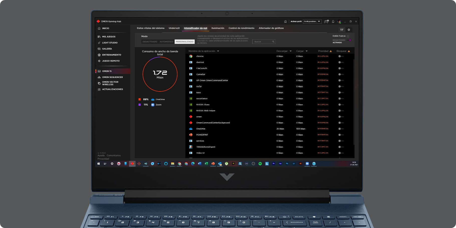The height and width of the screenshot is (228, 456).
Task: Click the OneDrive icon in app list
Action: 191,129
